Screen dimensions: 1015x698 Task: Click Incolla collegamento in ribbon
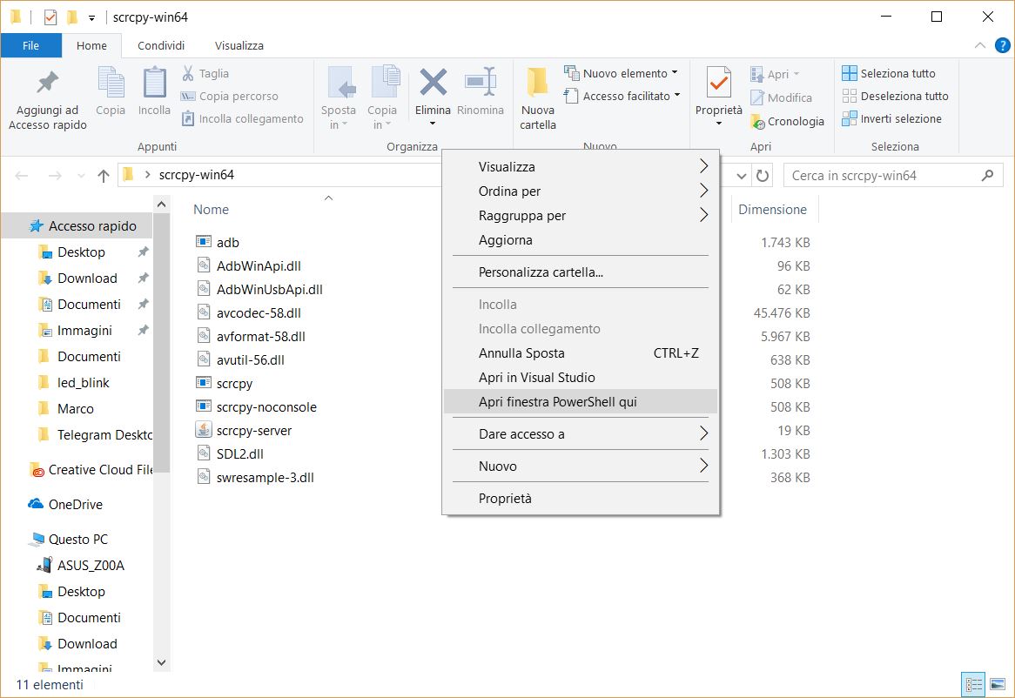click(243, 119)
